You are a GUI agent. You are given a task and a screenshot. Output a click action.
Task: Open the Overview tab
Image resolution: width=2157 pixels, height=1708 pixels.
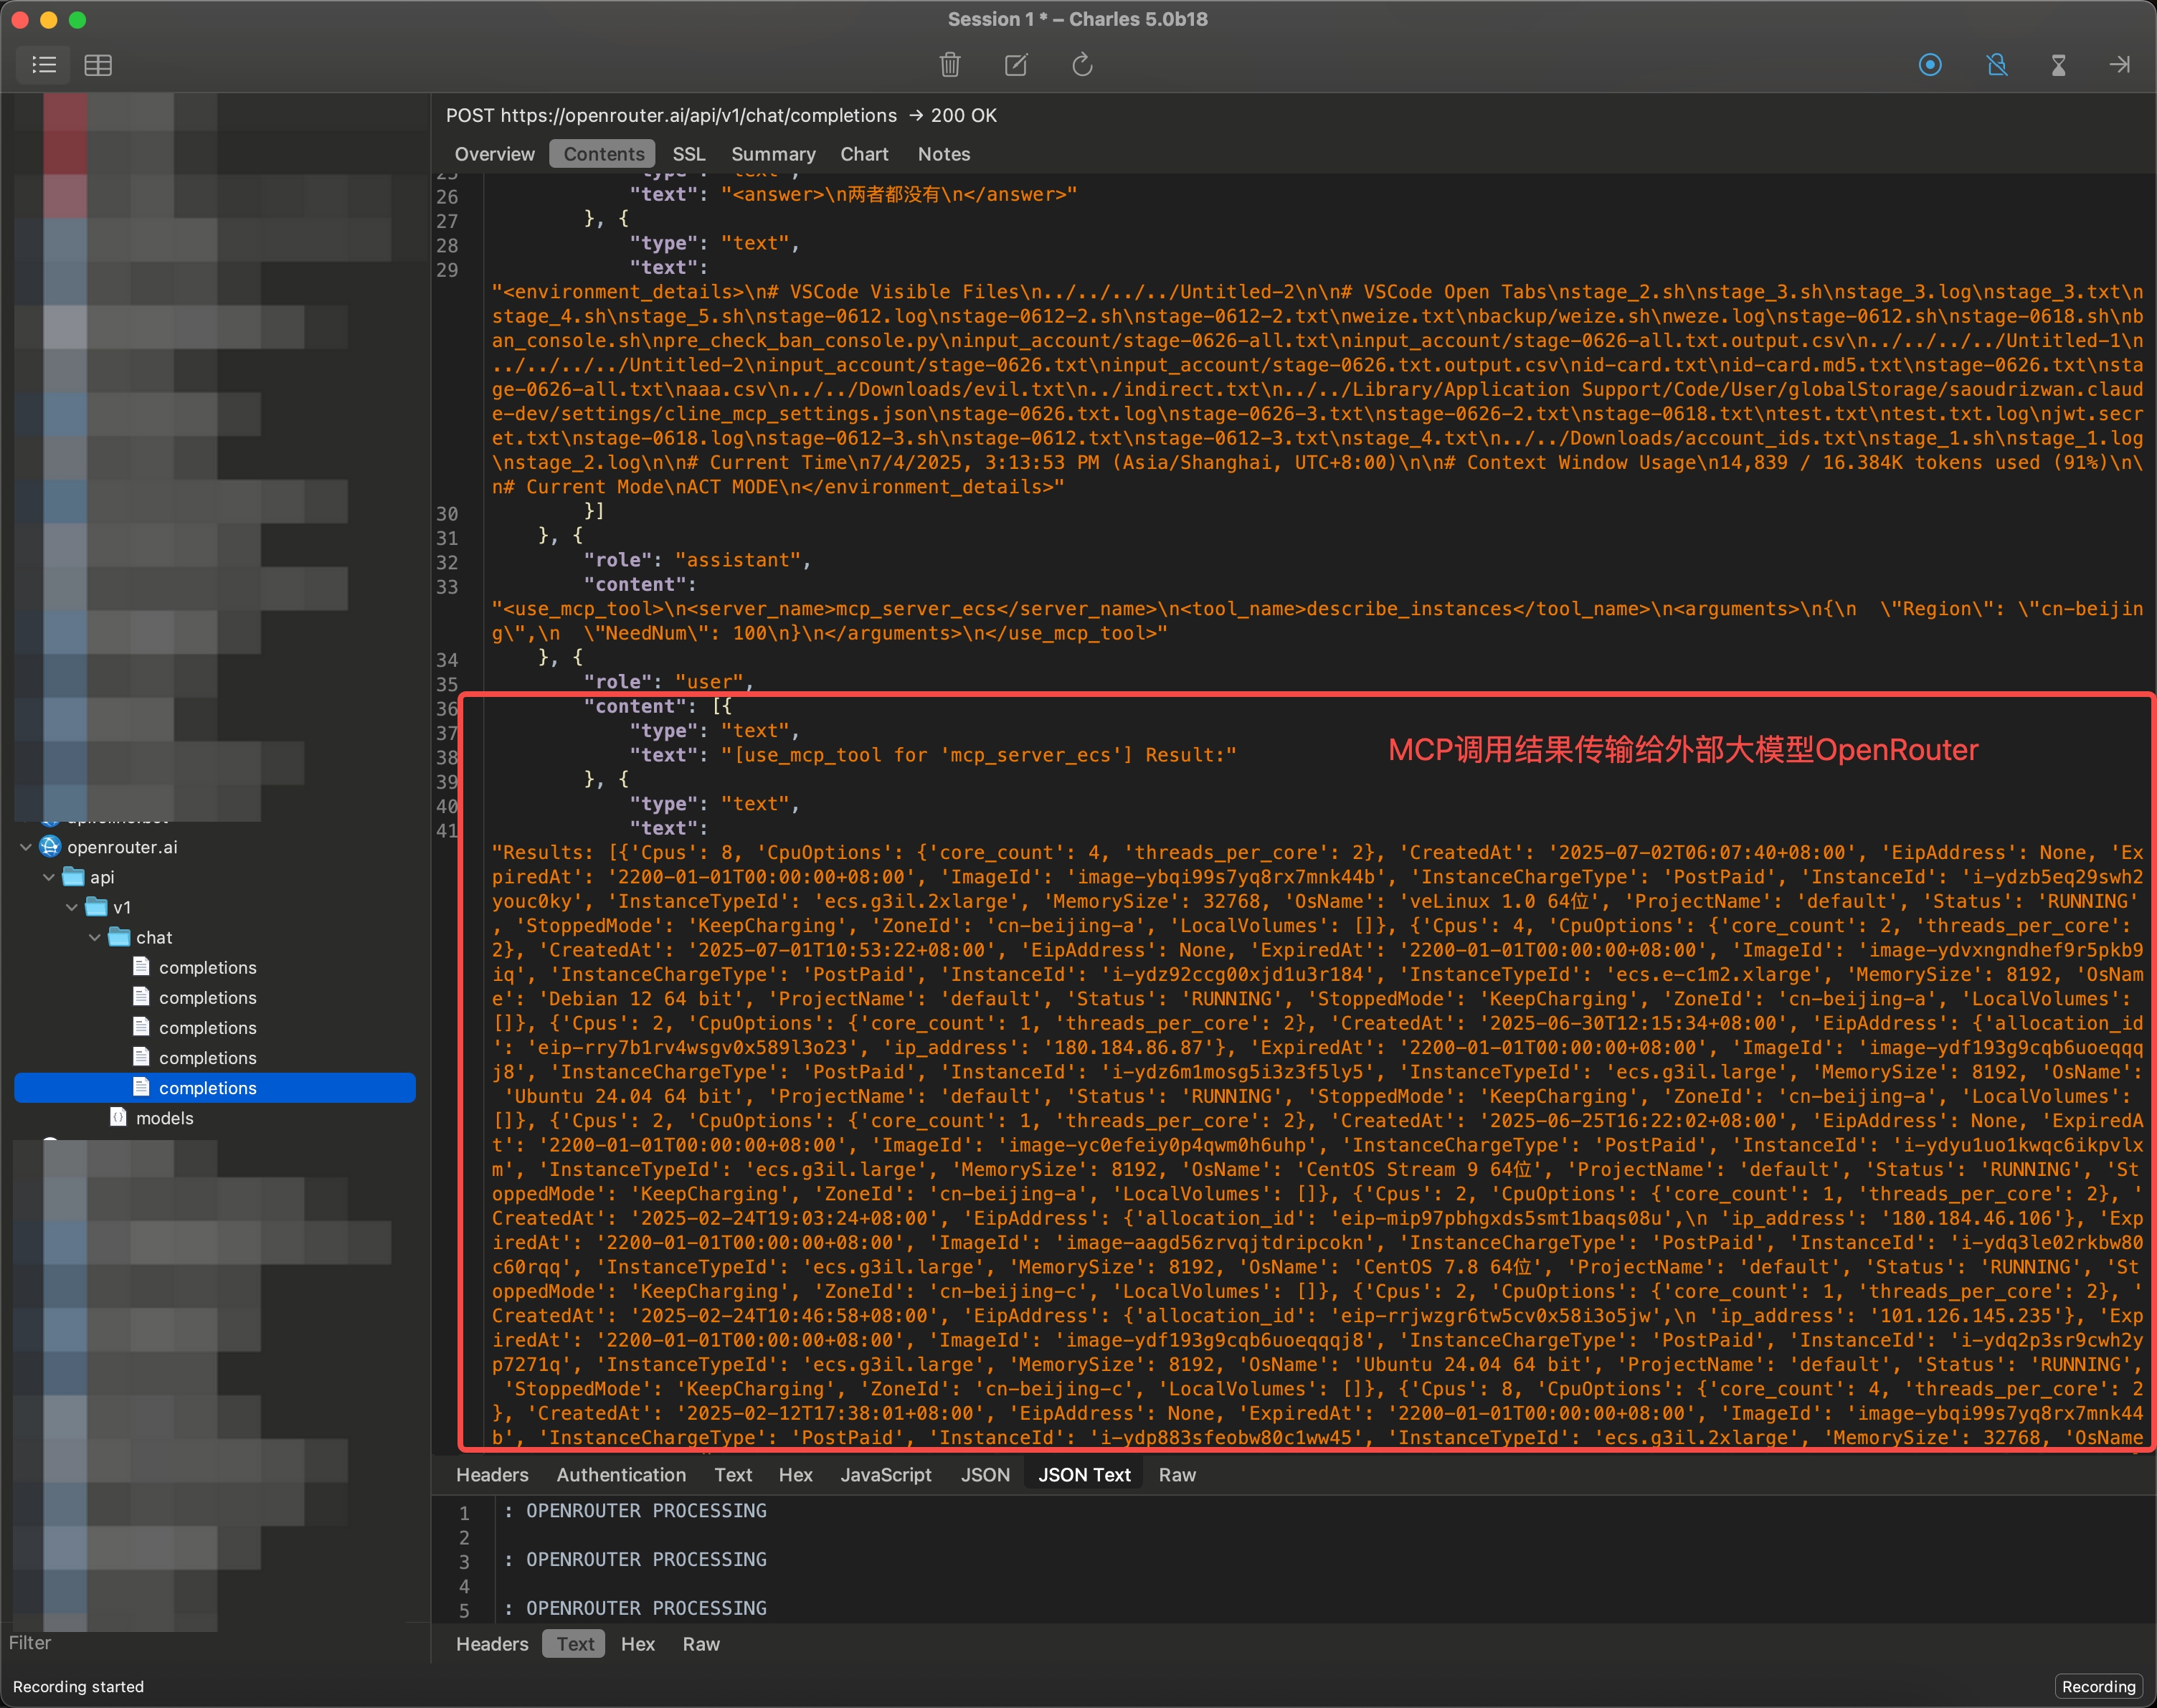(494, 154)
